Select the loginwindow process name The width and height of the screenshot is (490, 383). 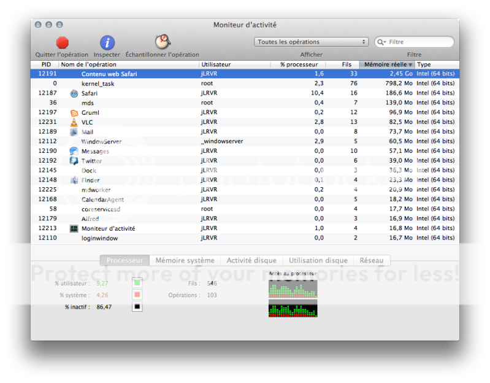coord(100,238)
